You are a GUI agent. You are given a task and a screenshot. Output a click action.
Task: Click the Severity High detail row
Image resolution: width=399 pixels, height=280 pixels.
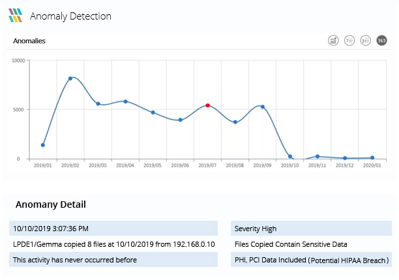(311, 229)
